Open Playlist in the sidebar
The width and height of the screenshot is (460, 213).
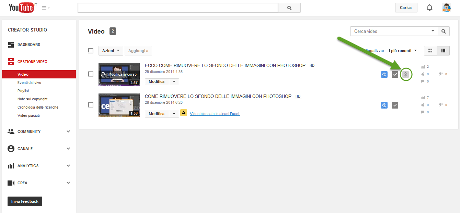pos(23,91)
